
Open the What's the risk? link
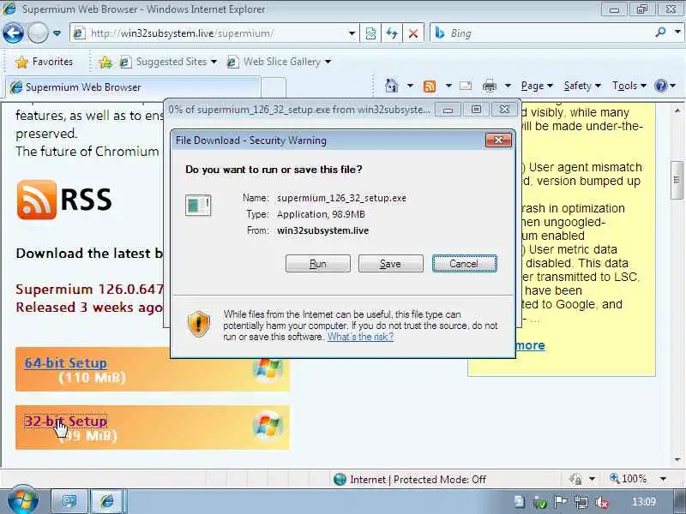[360, 337]
